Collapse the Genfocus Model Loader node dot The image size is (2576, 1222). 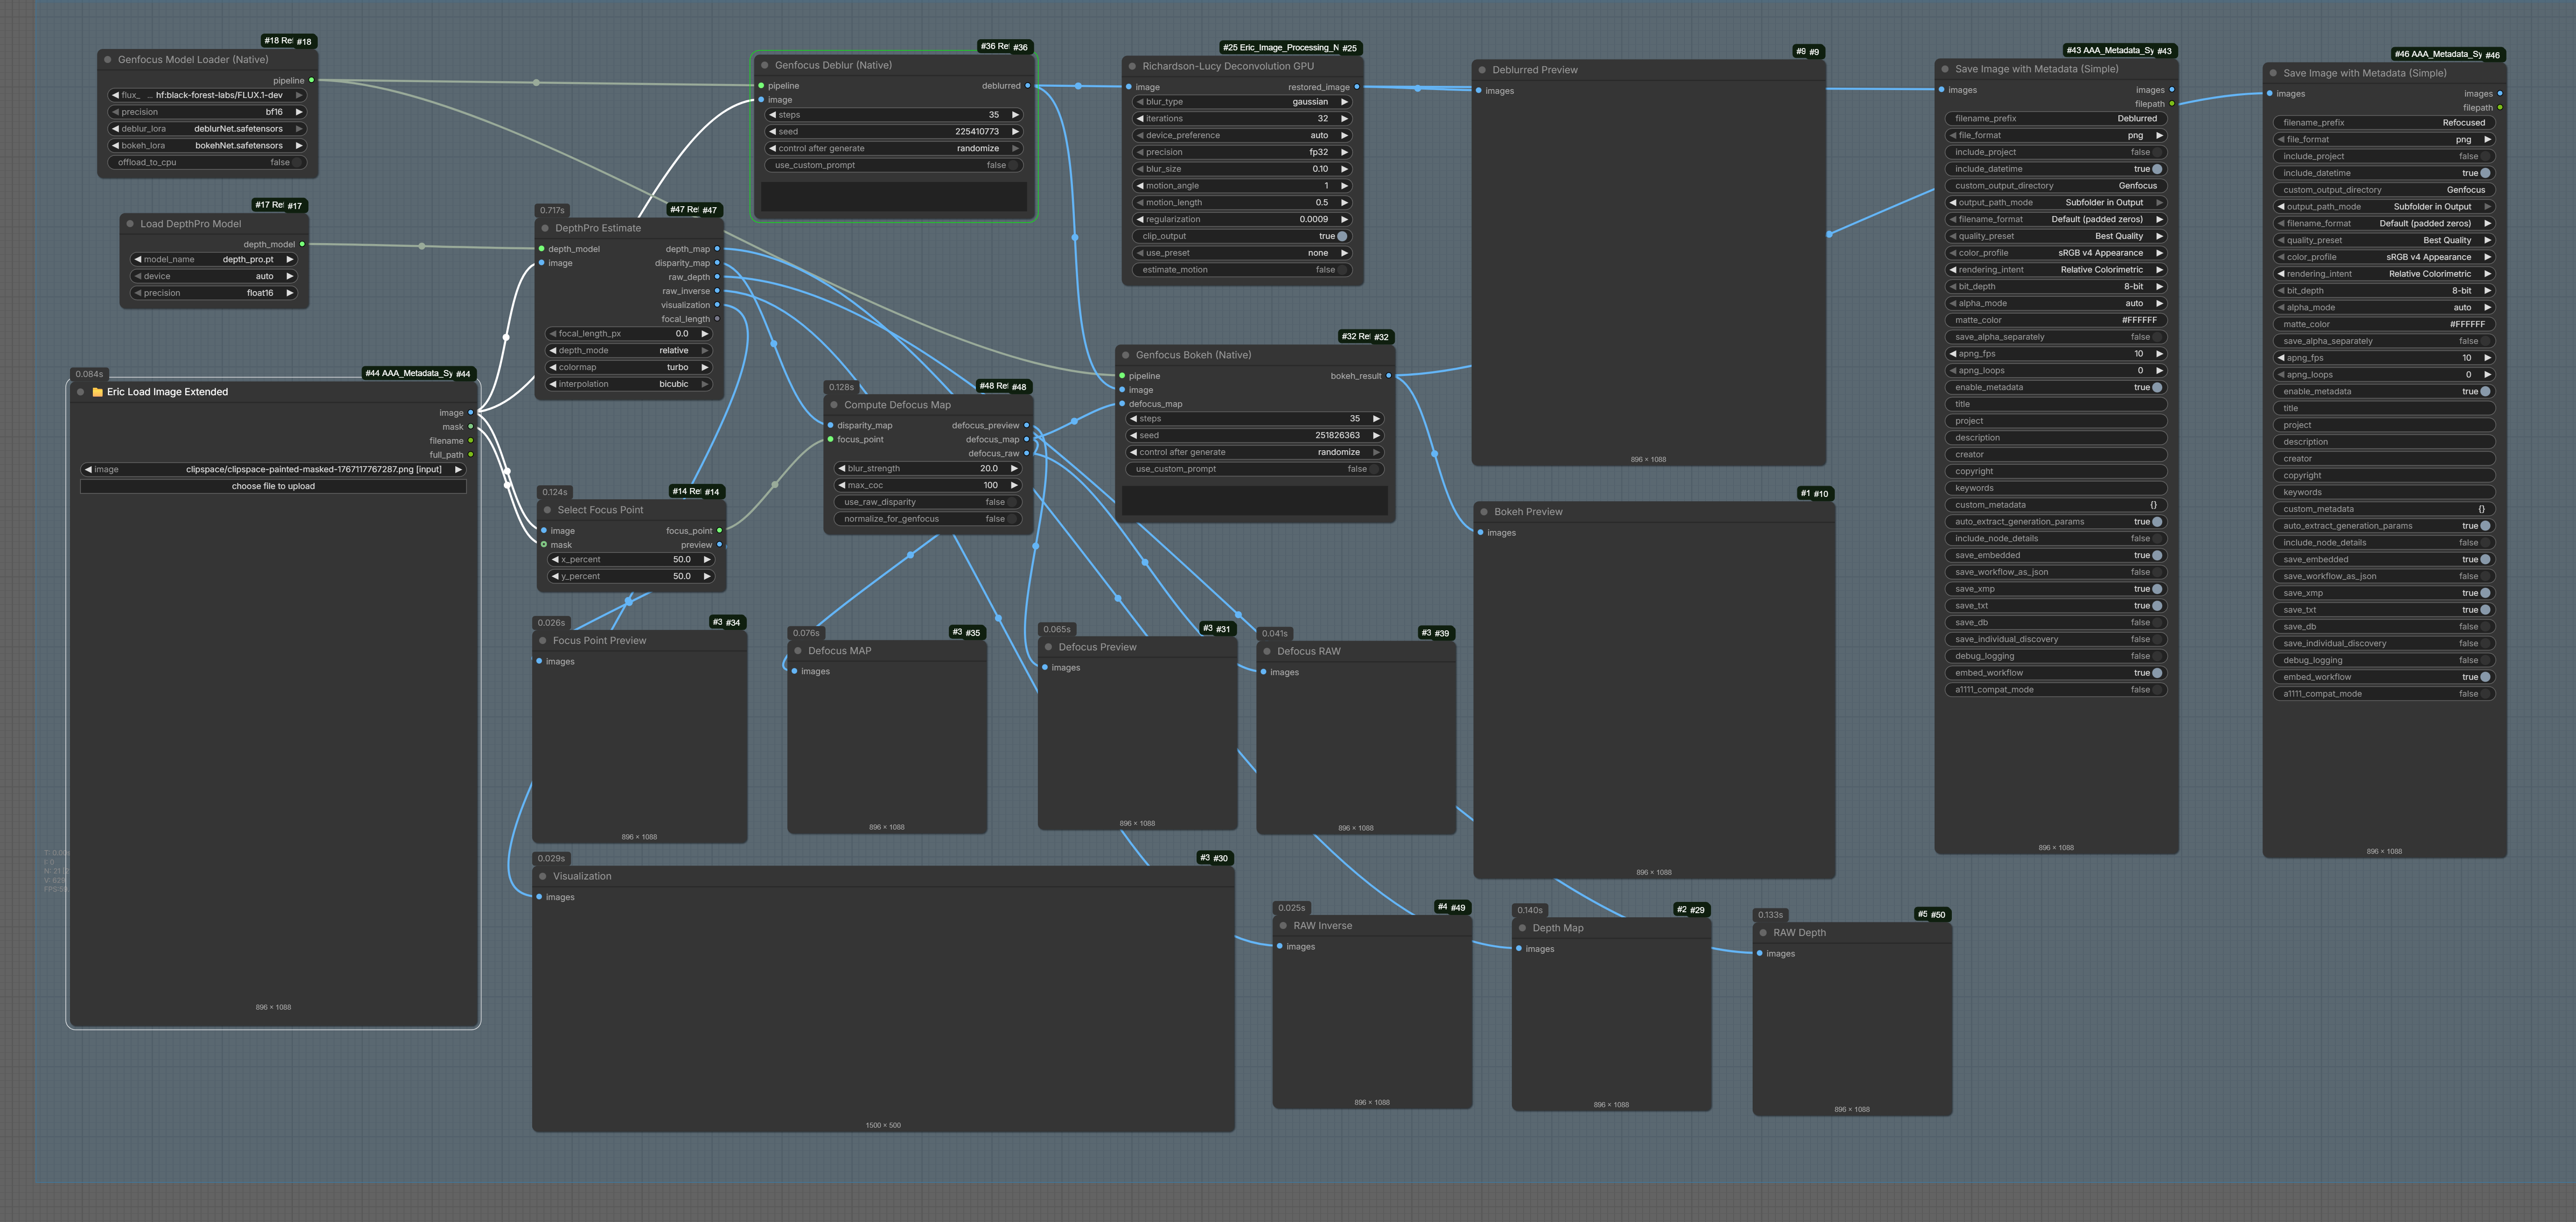click(108, 60)
